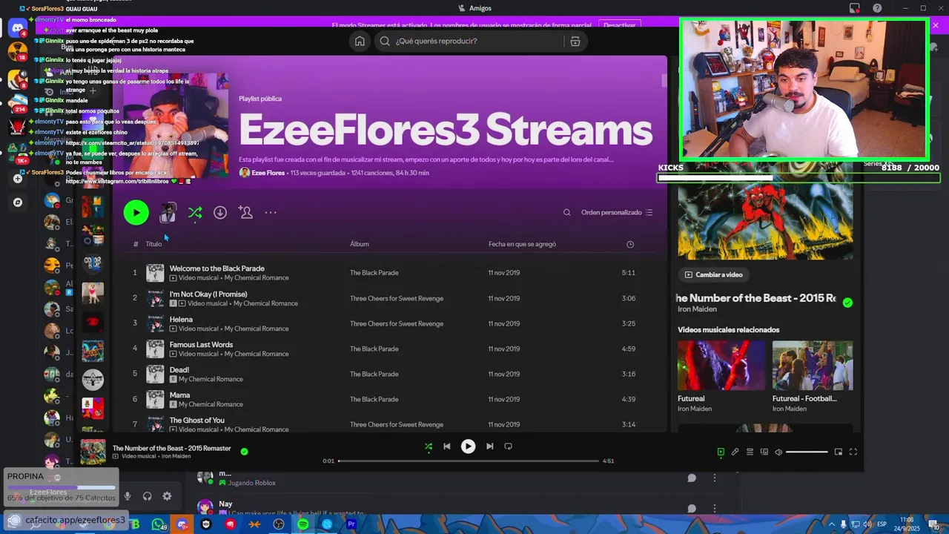Explore discoverable servers compass icon
Image resolution: width=949 pixels, height=534 pixels.
(18, 202)
